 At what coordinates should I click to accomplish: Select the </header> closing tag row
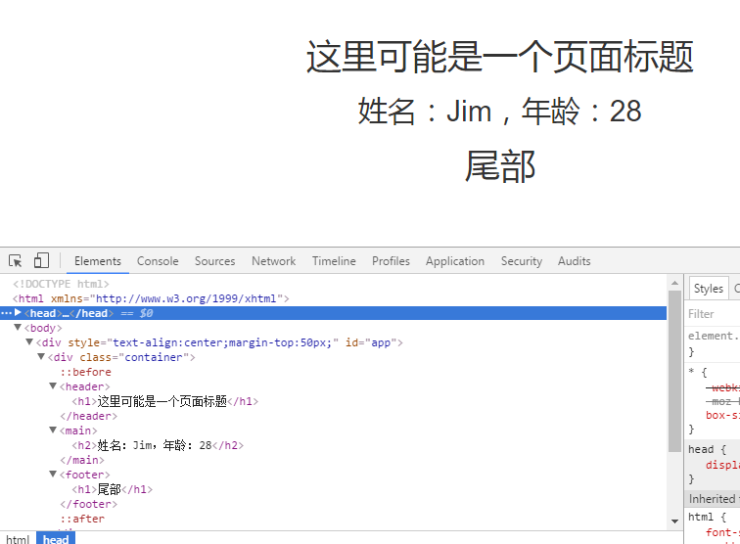point(88,416)
